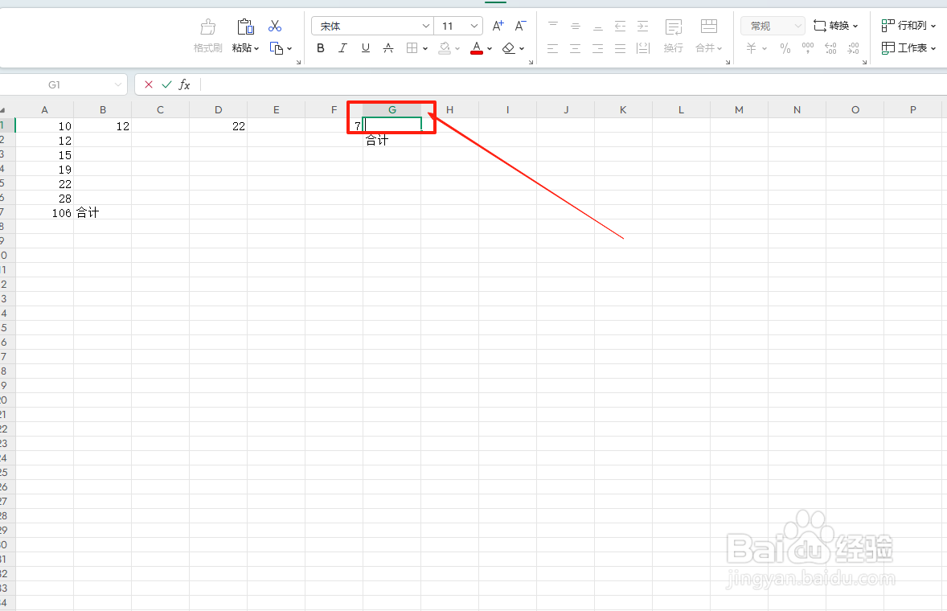This screenshot has height=611, width=947.
Task: Open the 粘贴 paste options dropdown
Action: tap(245, 47)
